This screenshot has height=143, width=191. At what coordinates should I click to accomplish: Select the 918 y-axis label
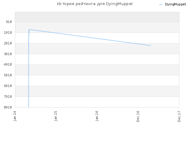click(9, 22)
